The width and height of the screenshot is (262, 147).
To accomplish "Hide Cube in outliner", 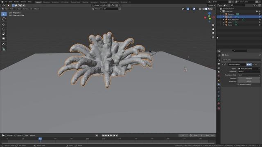I will pos(260,17).
